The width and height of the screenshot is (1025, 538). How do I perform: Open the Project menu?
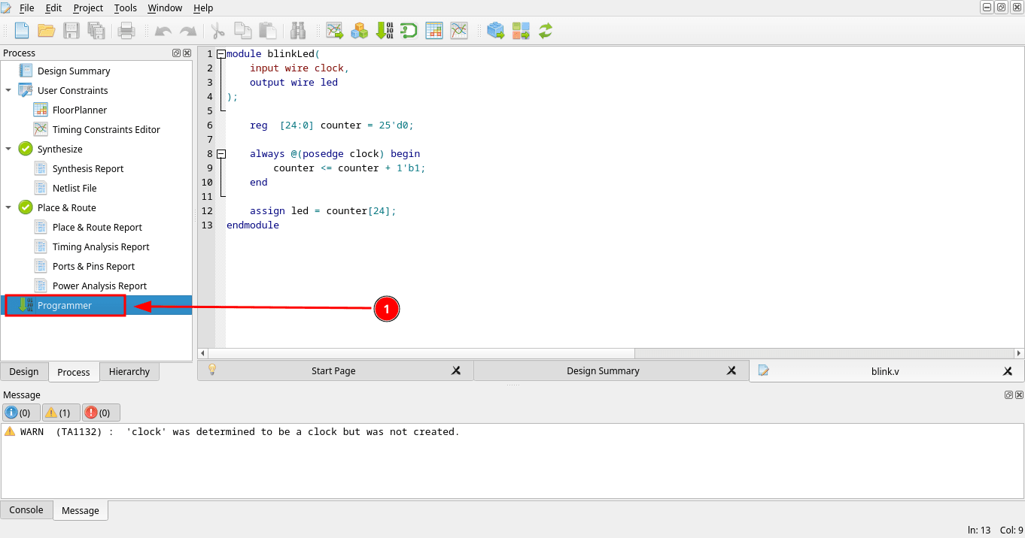(x=88, y=8)
